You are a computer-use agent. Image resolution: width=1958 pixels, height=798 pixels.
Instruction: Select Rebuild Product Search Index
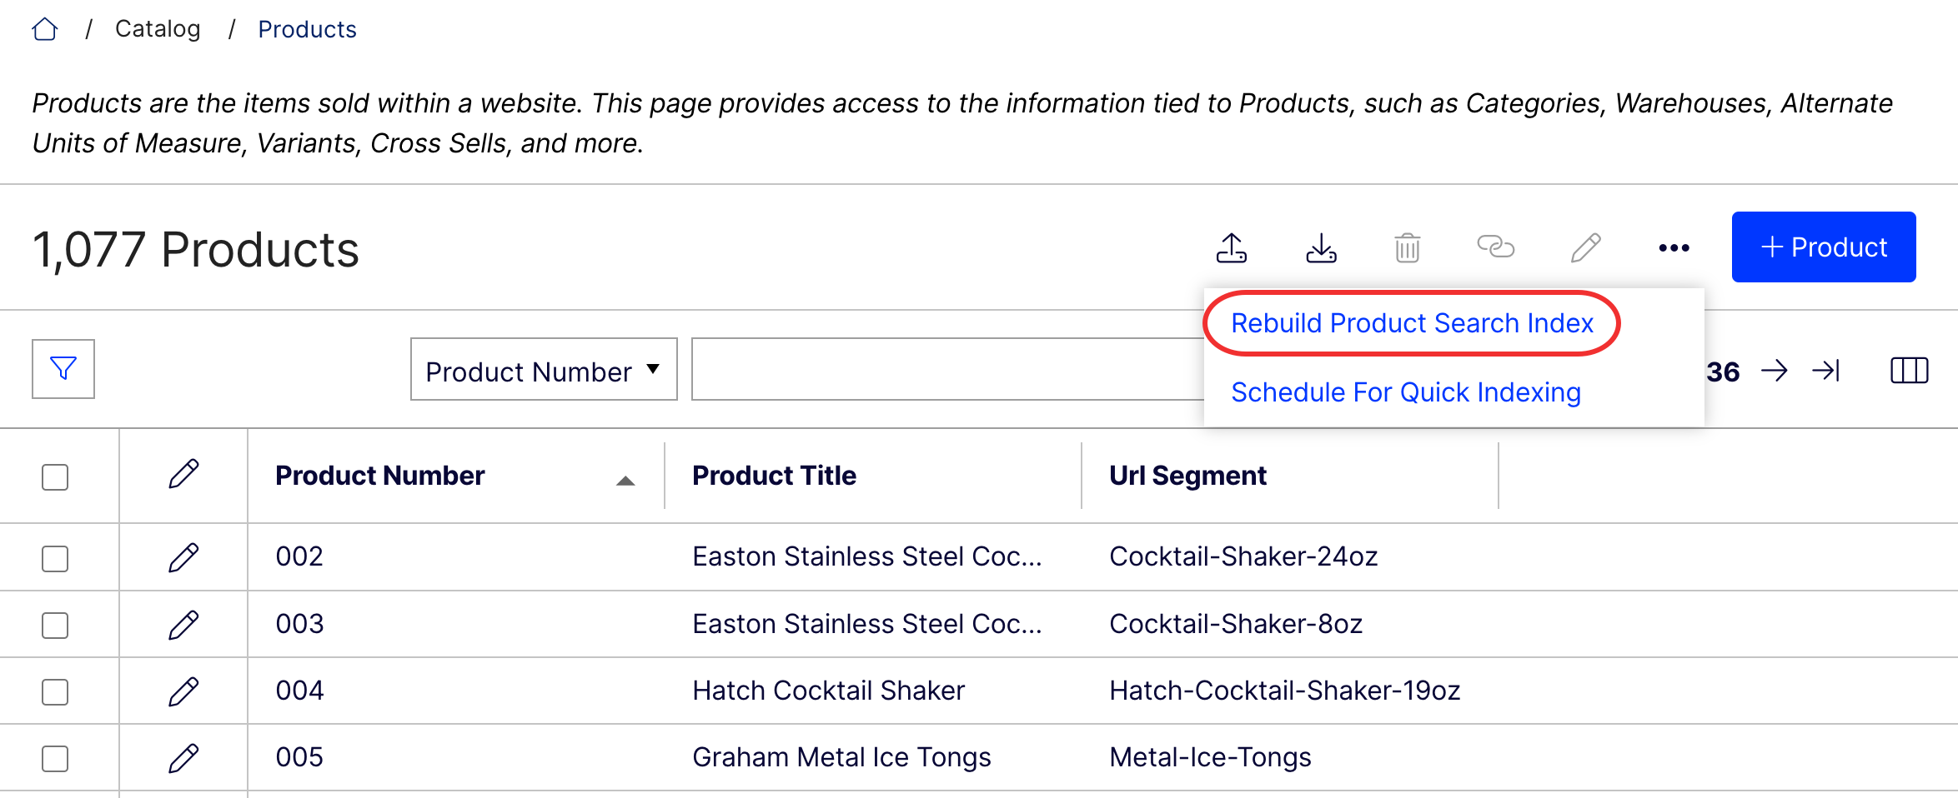1413,323
